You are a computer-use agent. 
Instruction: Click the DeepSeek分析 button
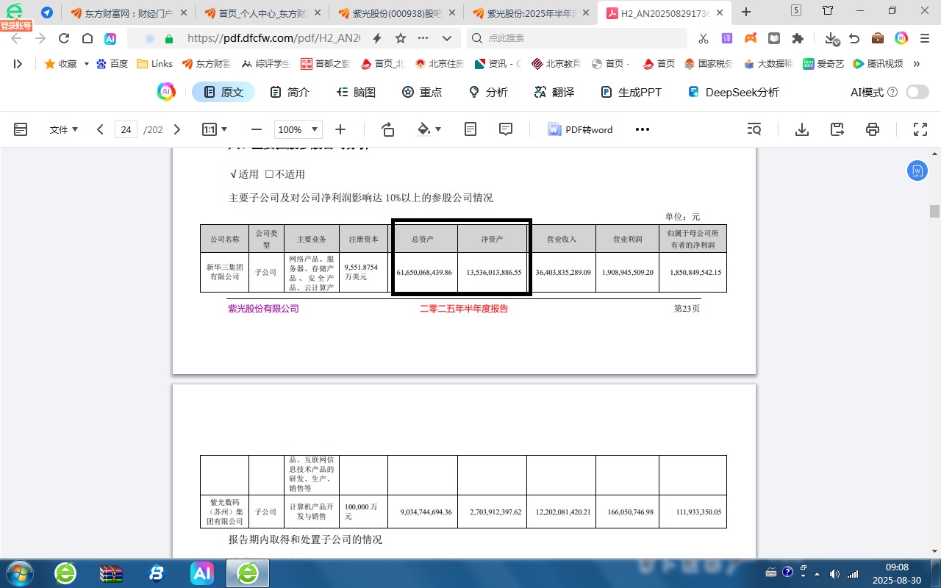(x=734, y=92)
